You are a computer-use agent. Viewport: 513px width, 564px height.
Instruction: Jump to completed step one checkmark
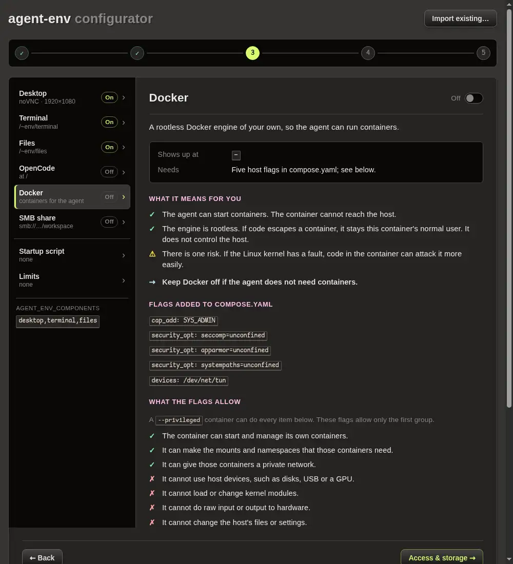[22, 53]
